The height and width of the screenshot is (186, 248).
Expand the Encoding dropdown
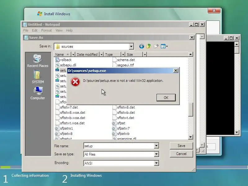(x=156, y=163)
